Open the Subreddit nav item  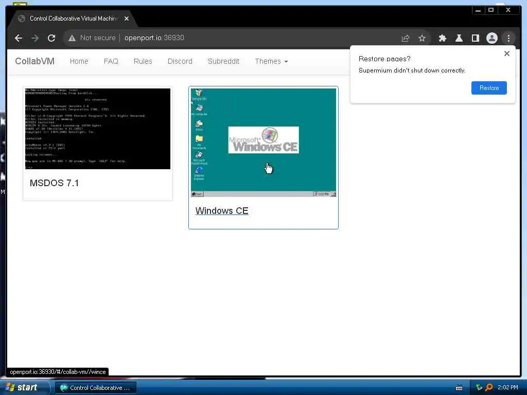(x=223, y=61)
